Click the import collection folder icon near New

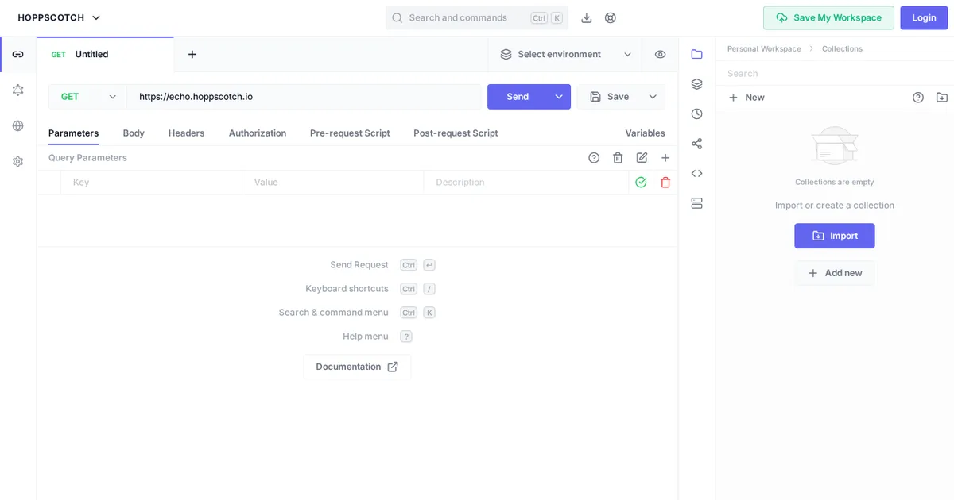click(942, 97)
